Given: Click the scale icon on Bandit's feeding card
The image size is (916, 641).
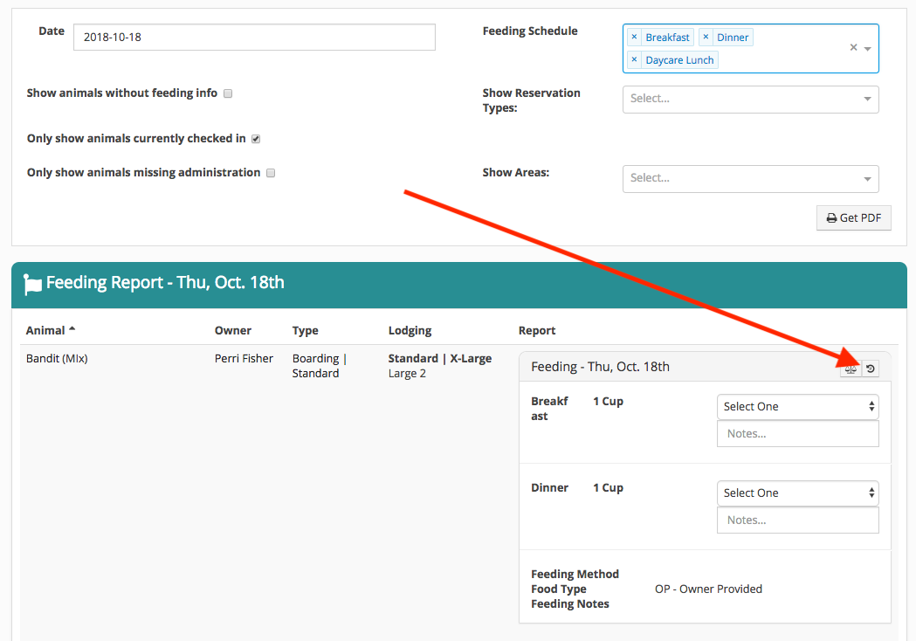Looking at the screenshot, I should coord(851,369).
